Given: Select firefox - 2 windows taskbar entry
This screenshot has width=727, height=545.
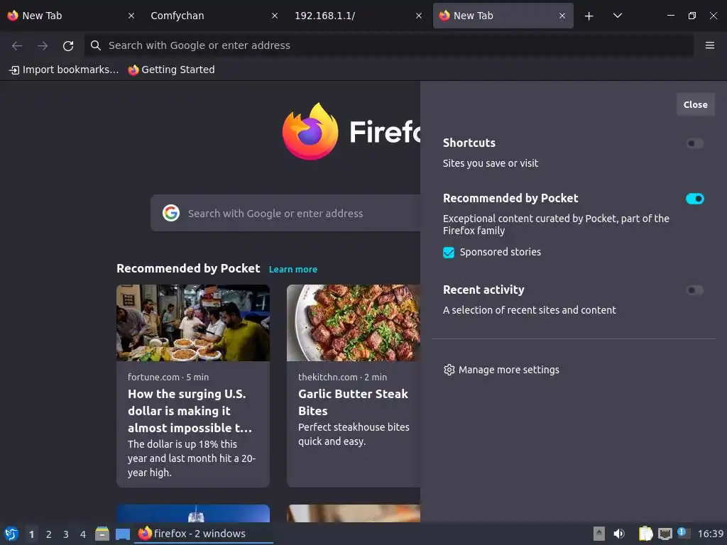Looking at the screenshot, I should [x=204, y=534].
